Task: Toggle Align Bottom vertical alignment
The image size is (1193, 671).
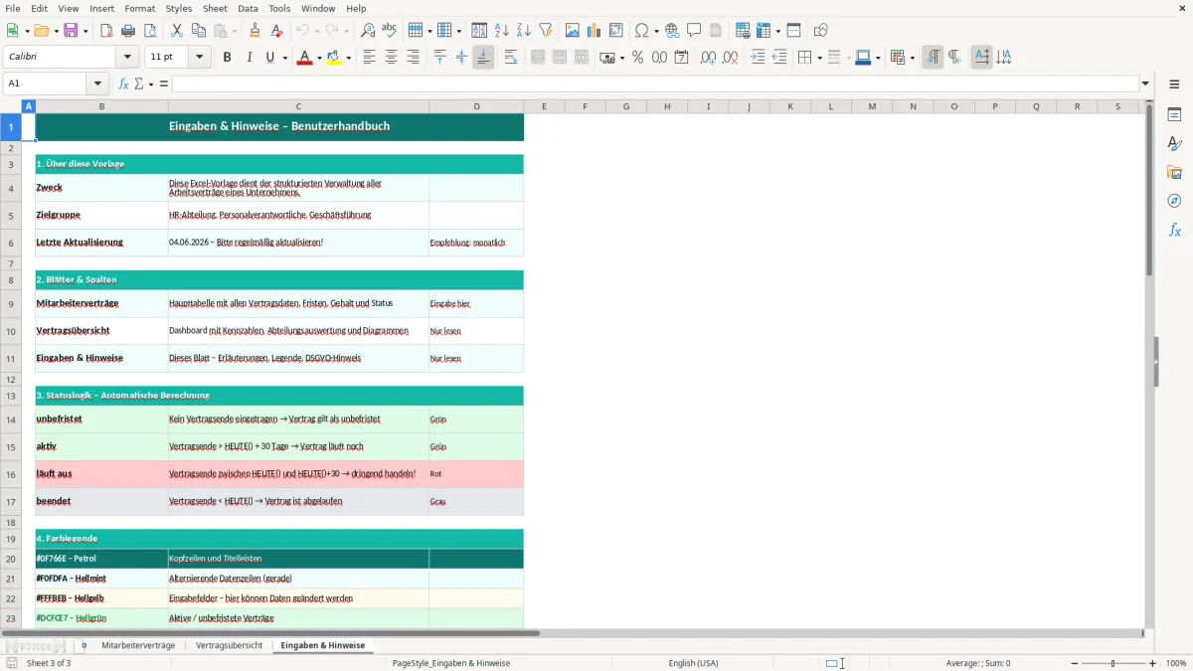Action: (483, 58)
